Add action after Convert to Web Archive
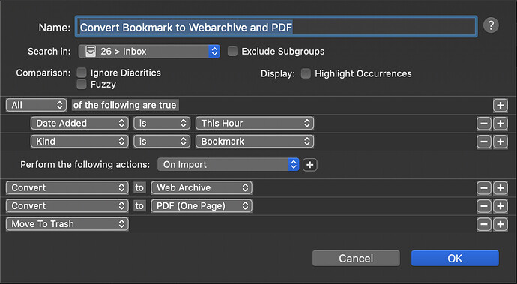The image size is (517, 284). tap(501, 188)
